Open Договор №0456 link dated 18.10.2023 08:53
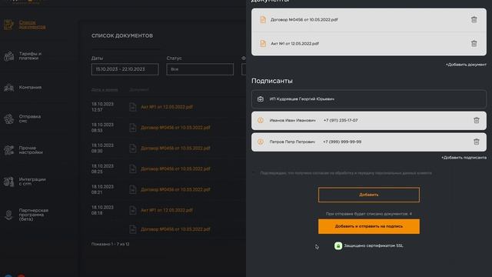The image size is (492, 277). click(x=175, y=128)
